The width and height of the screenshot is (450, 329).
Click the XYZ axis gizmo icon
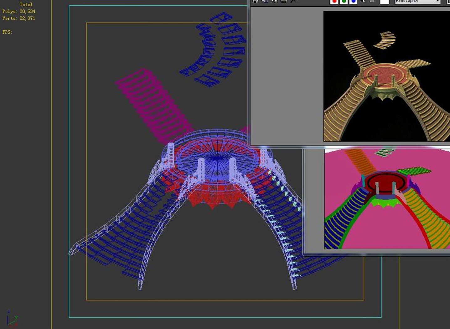point(12,318)
